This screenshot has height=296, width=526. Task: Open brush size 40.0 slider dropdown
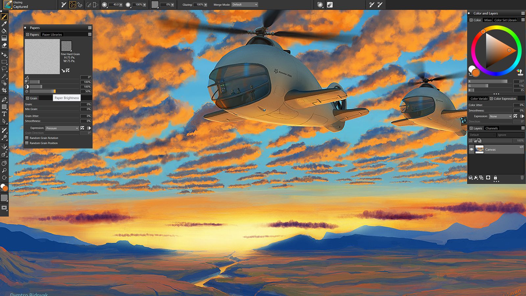[121, 5]
